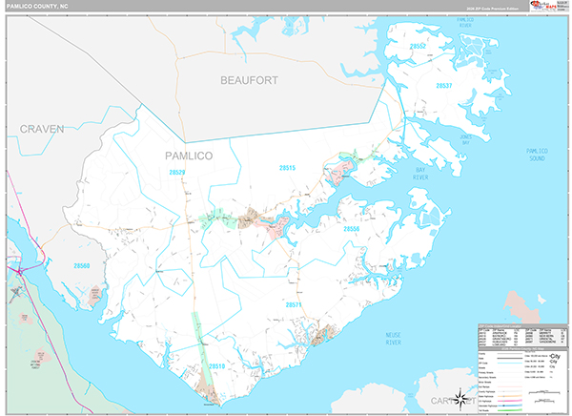
Task: Click the compass rose near the legend
Action: pyautogui.click(x=460, y=399)
